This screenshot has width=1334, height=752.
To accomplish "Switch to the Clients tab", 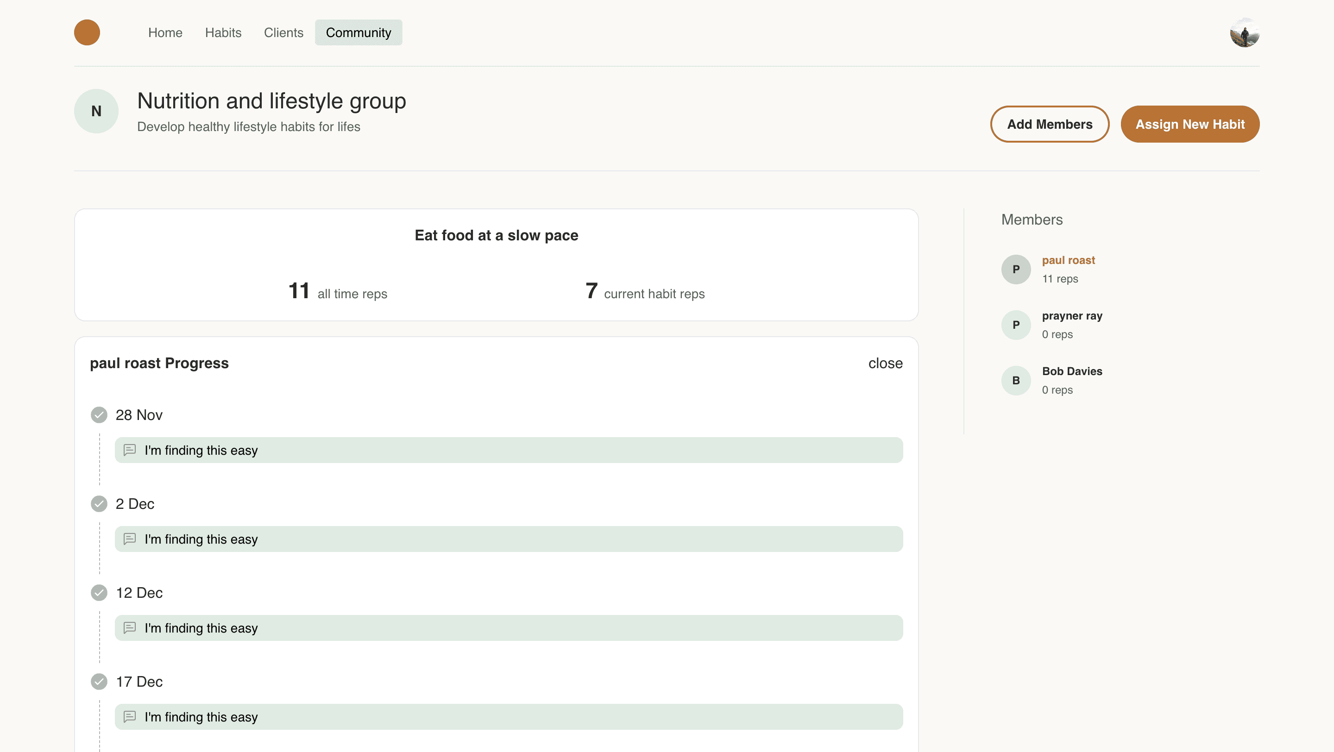I will (x=283, y=32).
